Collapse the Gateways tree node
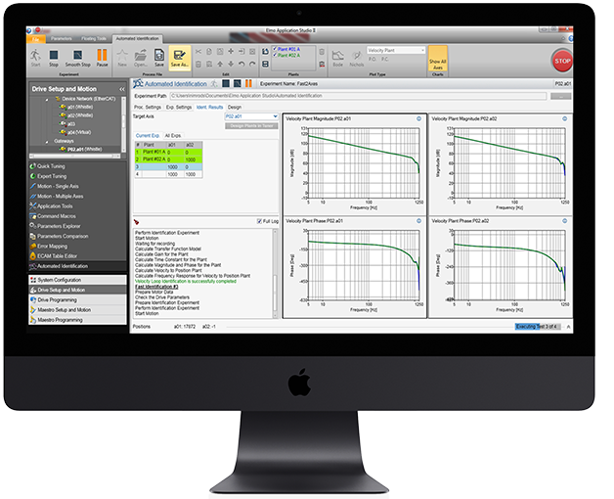Image resolution: width=614 pixels, height=499 pixels. point(47,141)
